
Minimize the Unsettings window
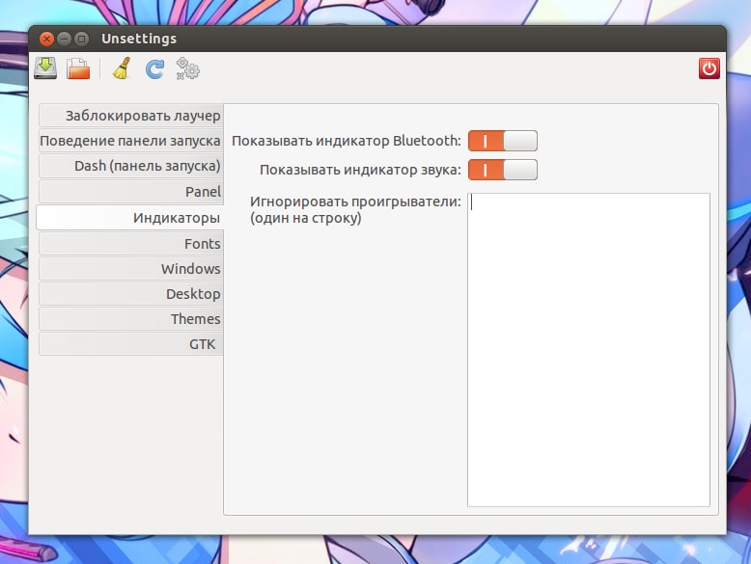64,39
